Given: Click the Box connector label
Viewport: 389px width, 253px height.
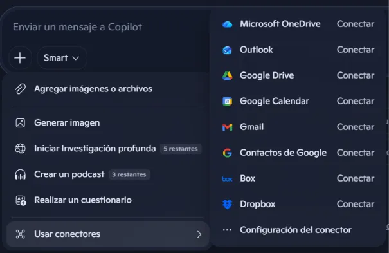Looking at the screenshot, I should tap(248, 178).
